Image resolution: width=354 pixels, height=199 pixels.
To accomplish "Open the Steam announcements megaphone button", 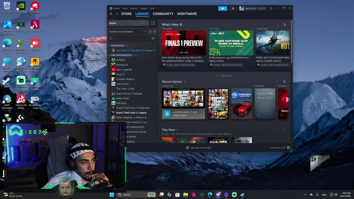I will tap(222, 8).
